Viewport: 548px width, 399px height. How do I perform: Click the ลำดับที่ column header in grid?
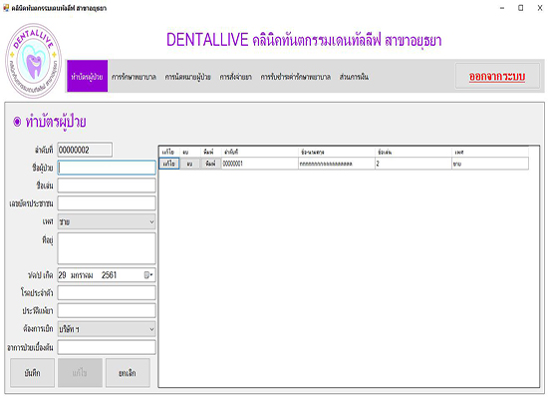[x=260, y=152]
